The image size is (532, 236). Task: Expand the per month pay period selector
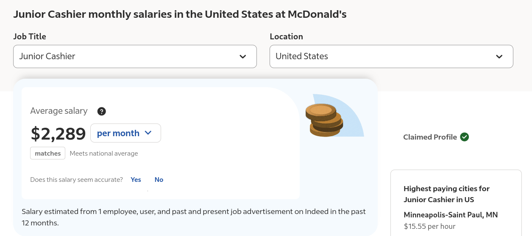(125, 133)
